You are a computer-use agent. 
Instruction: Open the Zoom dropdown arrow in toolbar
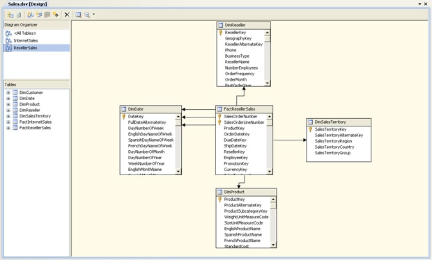(93, 15)
